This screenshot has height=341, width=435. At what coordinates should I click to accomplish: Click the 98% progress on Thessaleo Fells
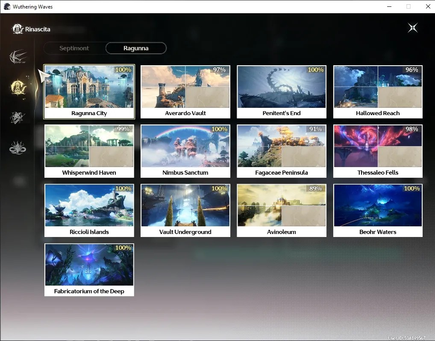tap(411, 129)
